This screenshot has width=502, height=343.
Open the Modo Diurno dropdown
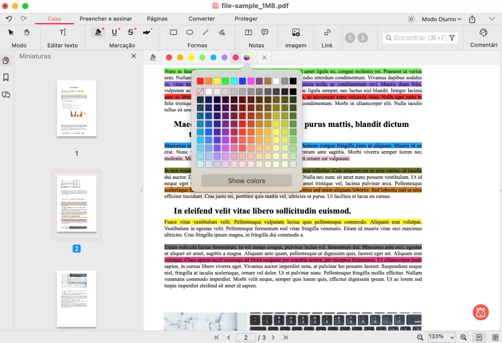[441, 19]
